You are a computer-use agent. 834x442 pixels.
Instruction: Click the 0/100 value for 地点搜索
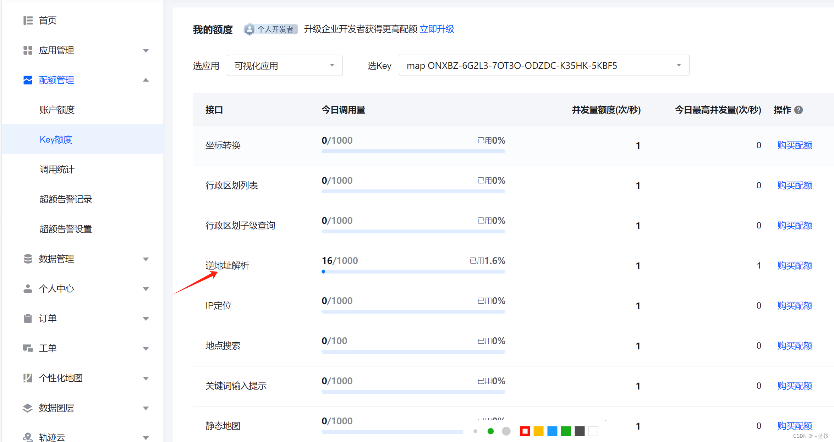click(x=334, y=341)
